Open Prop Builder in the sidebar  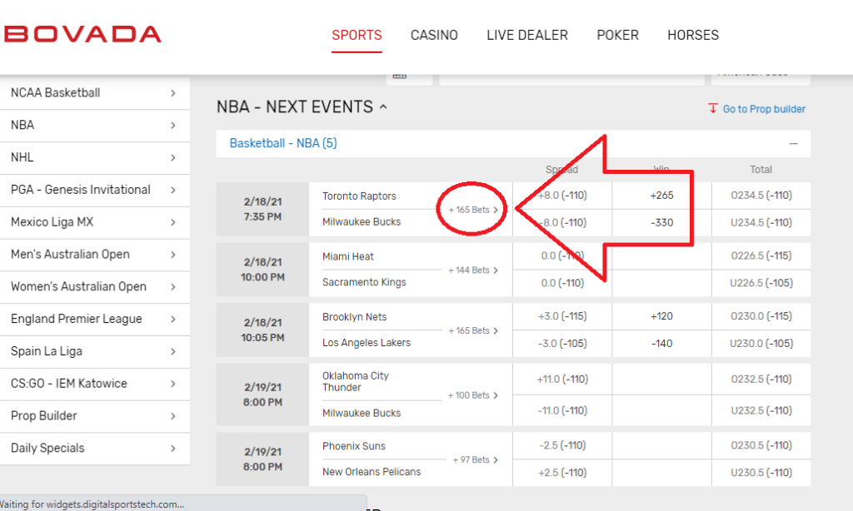click(x=95, y=416)
